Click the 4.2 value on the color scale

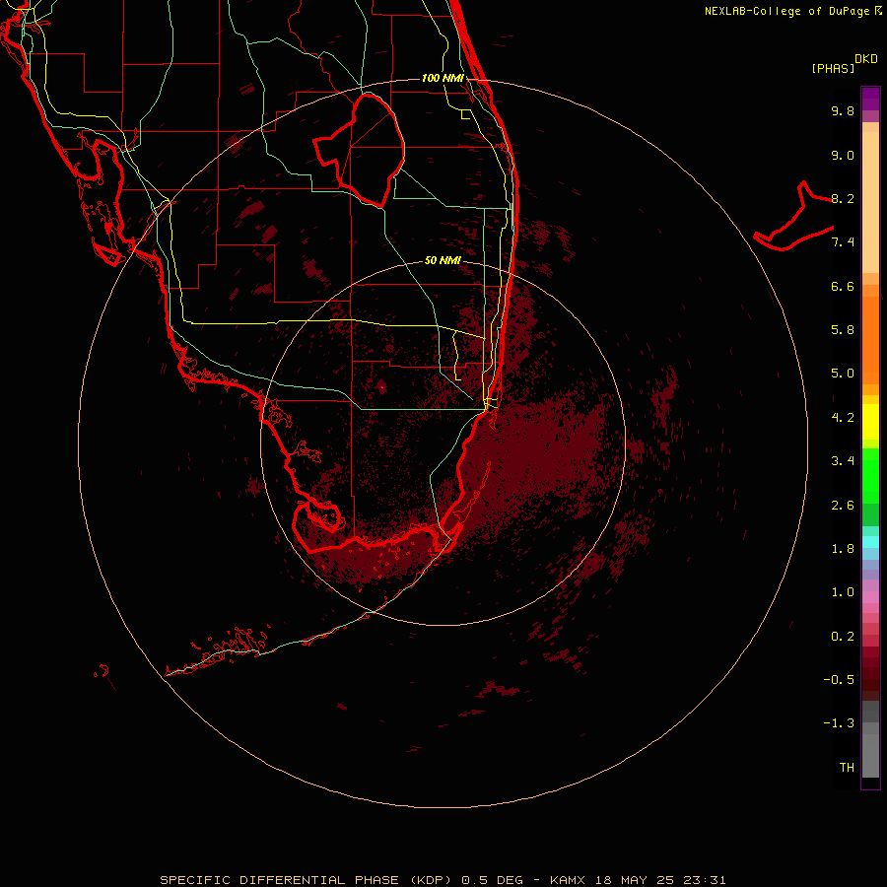pyautogui.click(x=843, y=418)
